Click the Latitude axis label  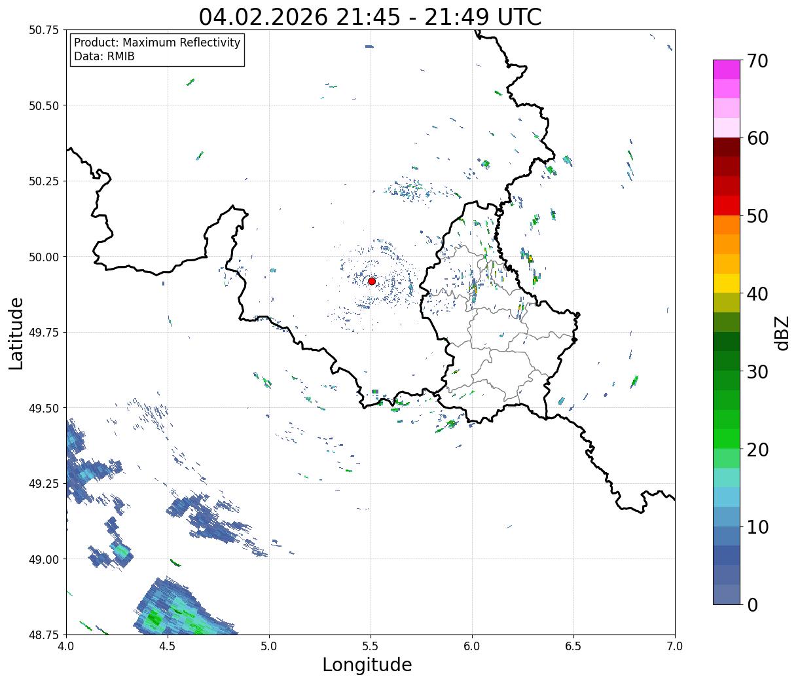click(16, 333)
